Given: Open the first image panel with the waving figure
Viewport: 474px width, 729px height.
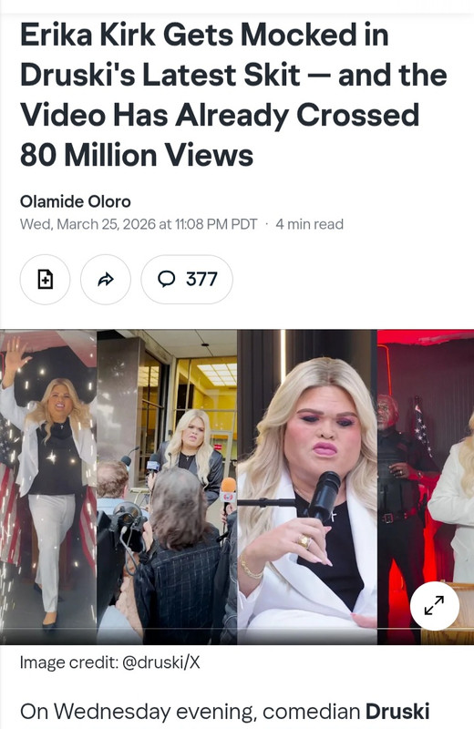Looking at the screenshot, I should (x=48, y=487).
